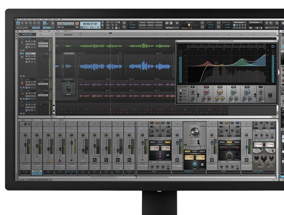Click the waveform icon on the Cello 1 strip
The height and width of the screenshot is (215, 284).
pos(95,160)
